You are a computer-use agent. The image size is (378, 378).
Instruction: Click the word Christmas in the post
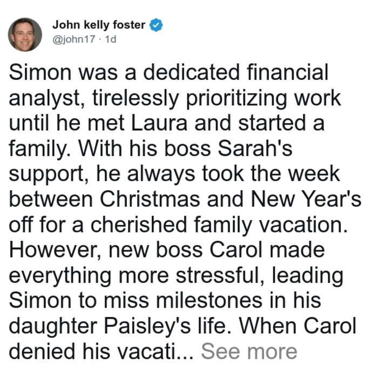coord(150,199)
